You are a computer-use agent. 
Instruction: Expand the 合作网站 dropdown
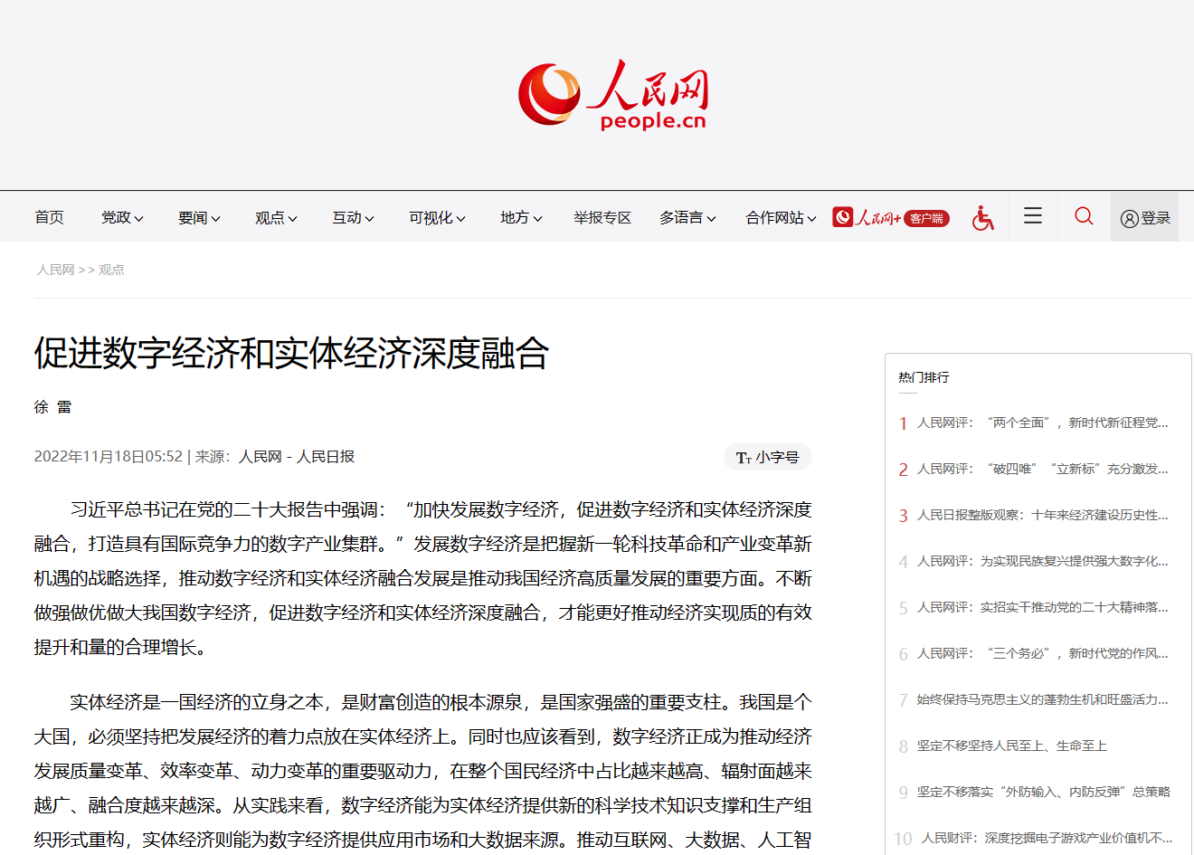(x=778, y=217)
